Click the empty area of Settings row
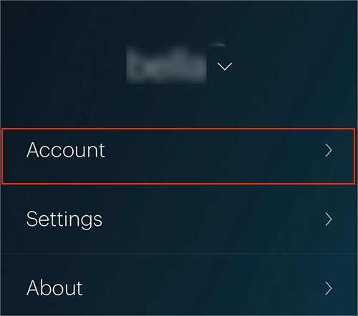The height and width of the screenshot is (316, 358). tap(213, 219)
